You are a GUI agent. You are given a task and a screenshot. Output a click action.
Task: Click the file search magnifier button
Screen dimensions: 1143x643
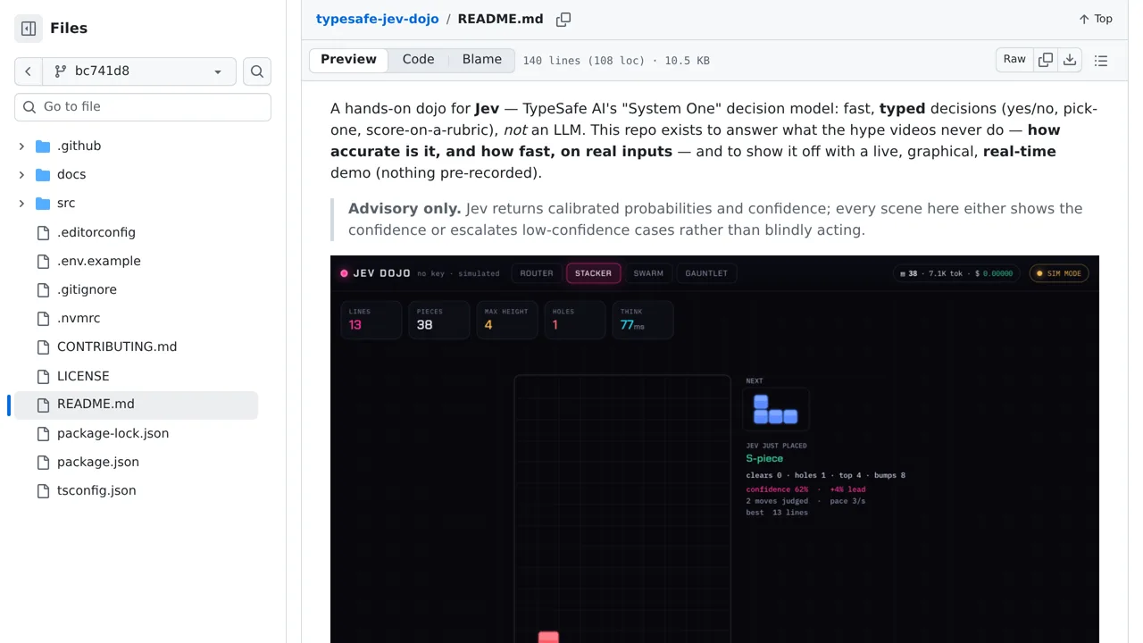tap(257, 71)
